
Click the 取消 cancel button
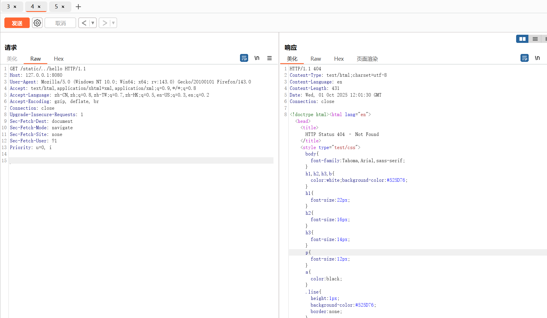(x=60, y=23)
